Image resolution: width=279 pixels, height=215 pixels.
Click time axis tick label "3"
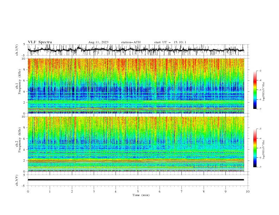point(94,191)
